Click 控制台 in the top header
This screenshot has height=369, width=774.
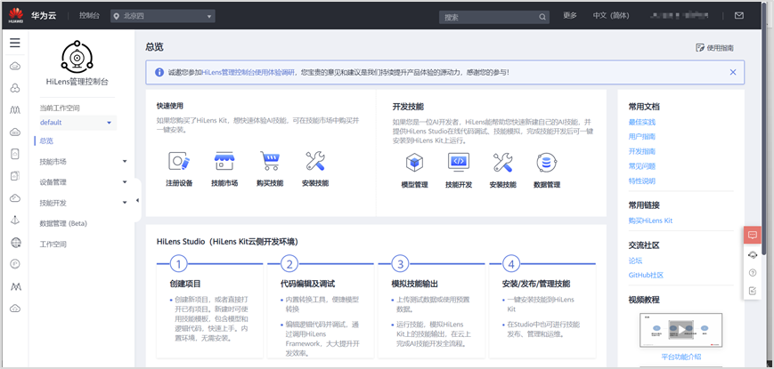[89, 16]
